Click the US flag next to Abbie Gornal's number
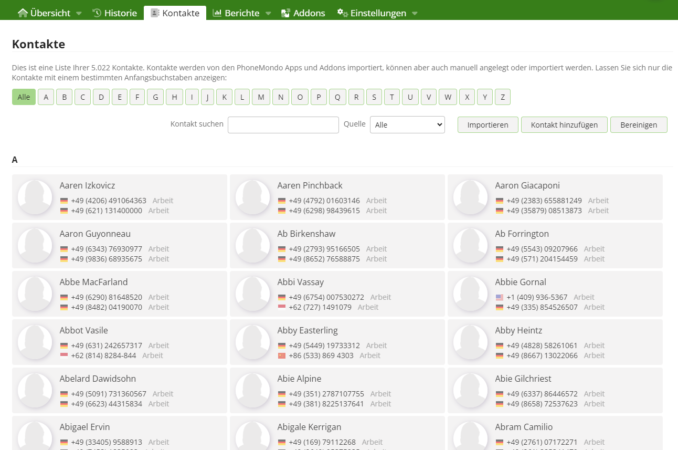The height and width of the screenshot is (450, 678). 500,297
